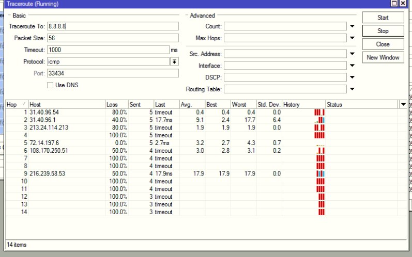Screen dimensions: 412x257
Task: Click the Interface input field
Action: point(285,66)
